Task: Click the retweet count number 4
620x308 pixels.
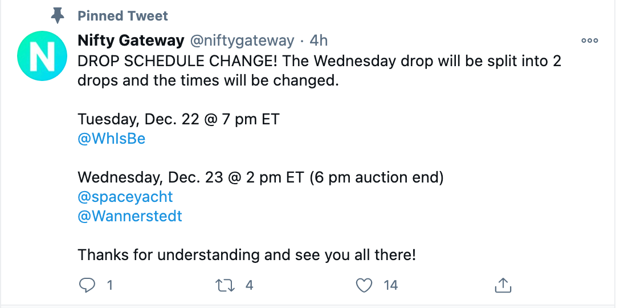Action: 249,285
